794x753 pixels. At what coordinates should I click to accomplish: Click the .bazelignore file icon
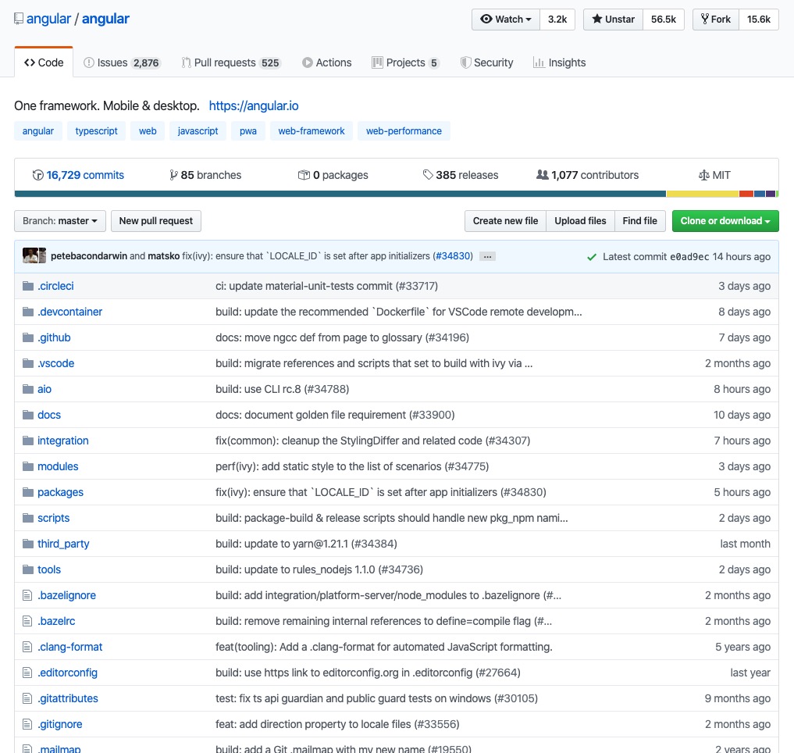[27, 595]
